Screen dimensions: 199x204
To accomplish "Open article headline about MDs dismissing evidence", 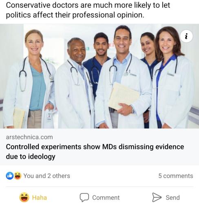I will (x=95, y=151).
